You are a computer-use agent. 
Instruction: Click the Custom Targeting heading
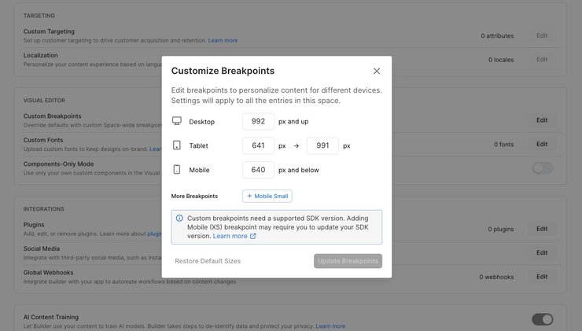pos(49,31)
